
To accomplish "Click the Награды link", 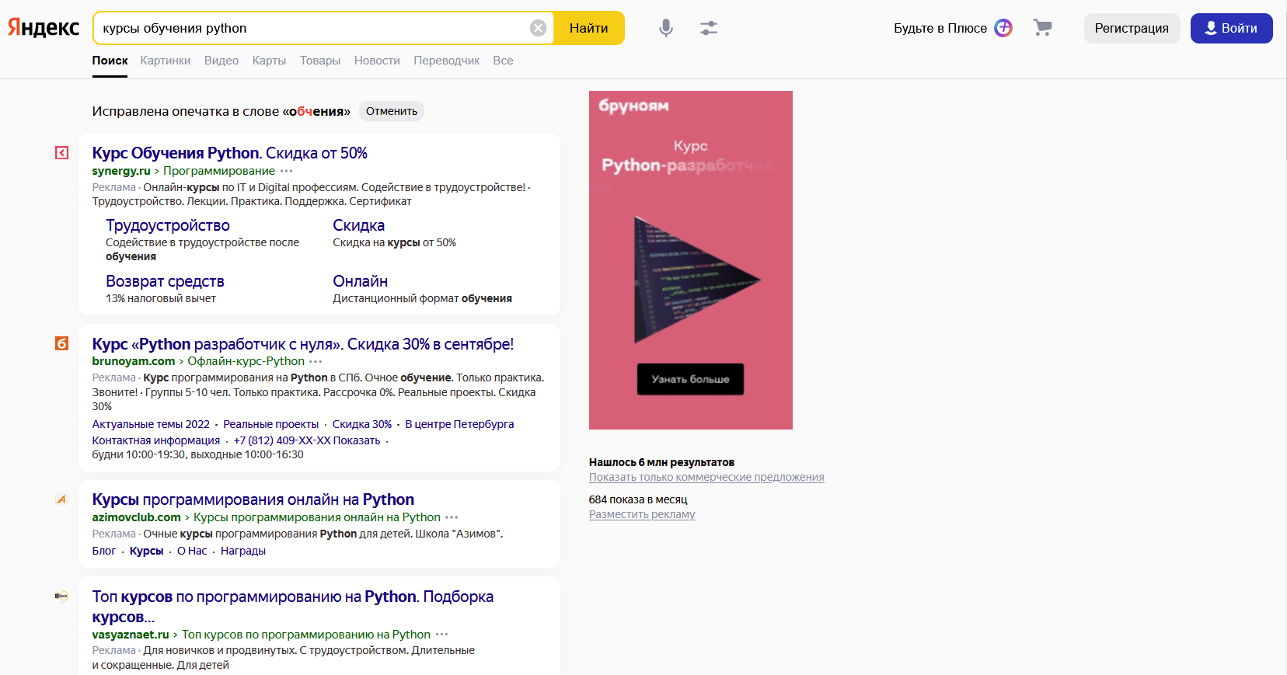I will point(243,551).
